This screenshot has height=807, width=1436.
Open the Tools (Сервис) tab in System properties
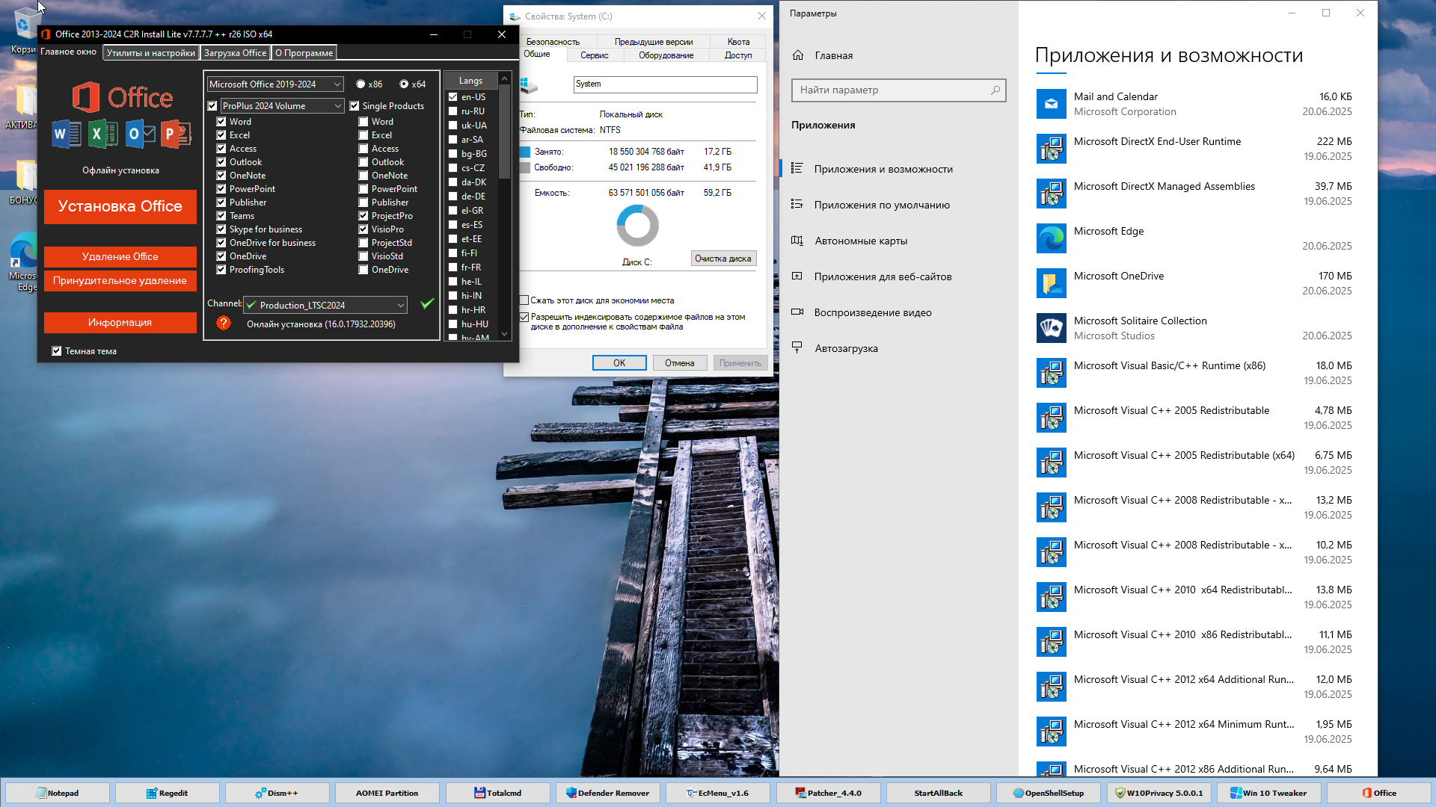[595, 55]
